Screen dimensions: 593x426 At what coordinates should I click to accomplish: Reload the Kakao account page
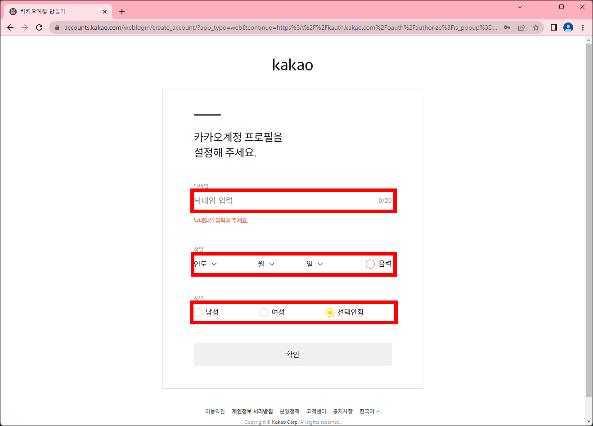39,27
